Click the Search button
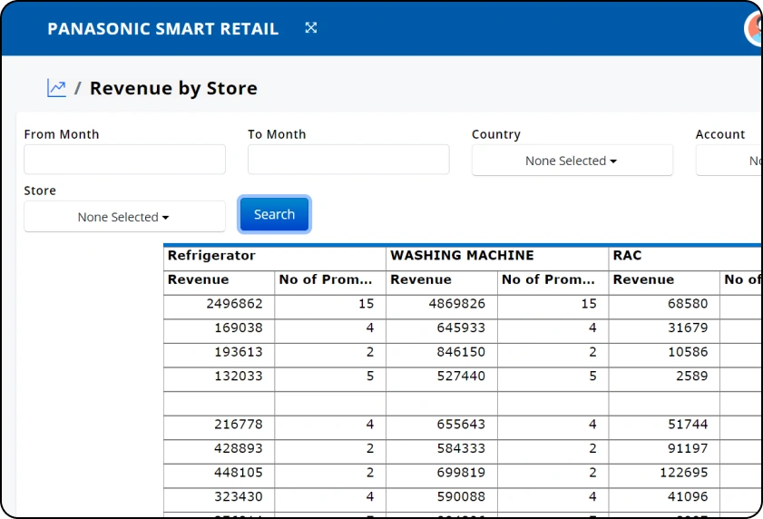763x519 pixels. pos(275,214)
